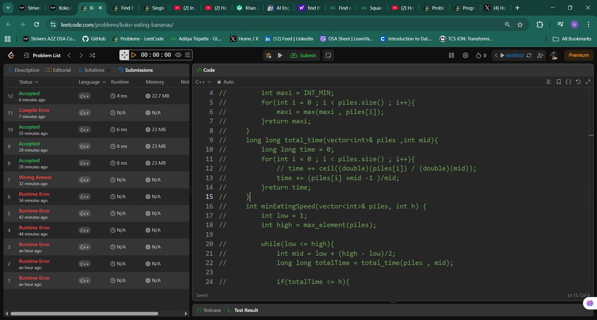
Task: Collapse the timer with left chevron
Action: [x=495, y=55]
